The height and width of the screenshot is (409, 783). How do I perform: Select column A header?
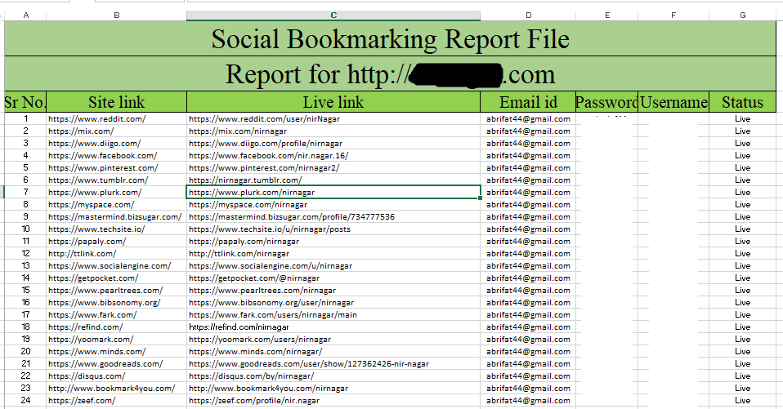pyautogui.click(x=26, y=16)
